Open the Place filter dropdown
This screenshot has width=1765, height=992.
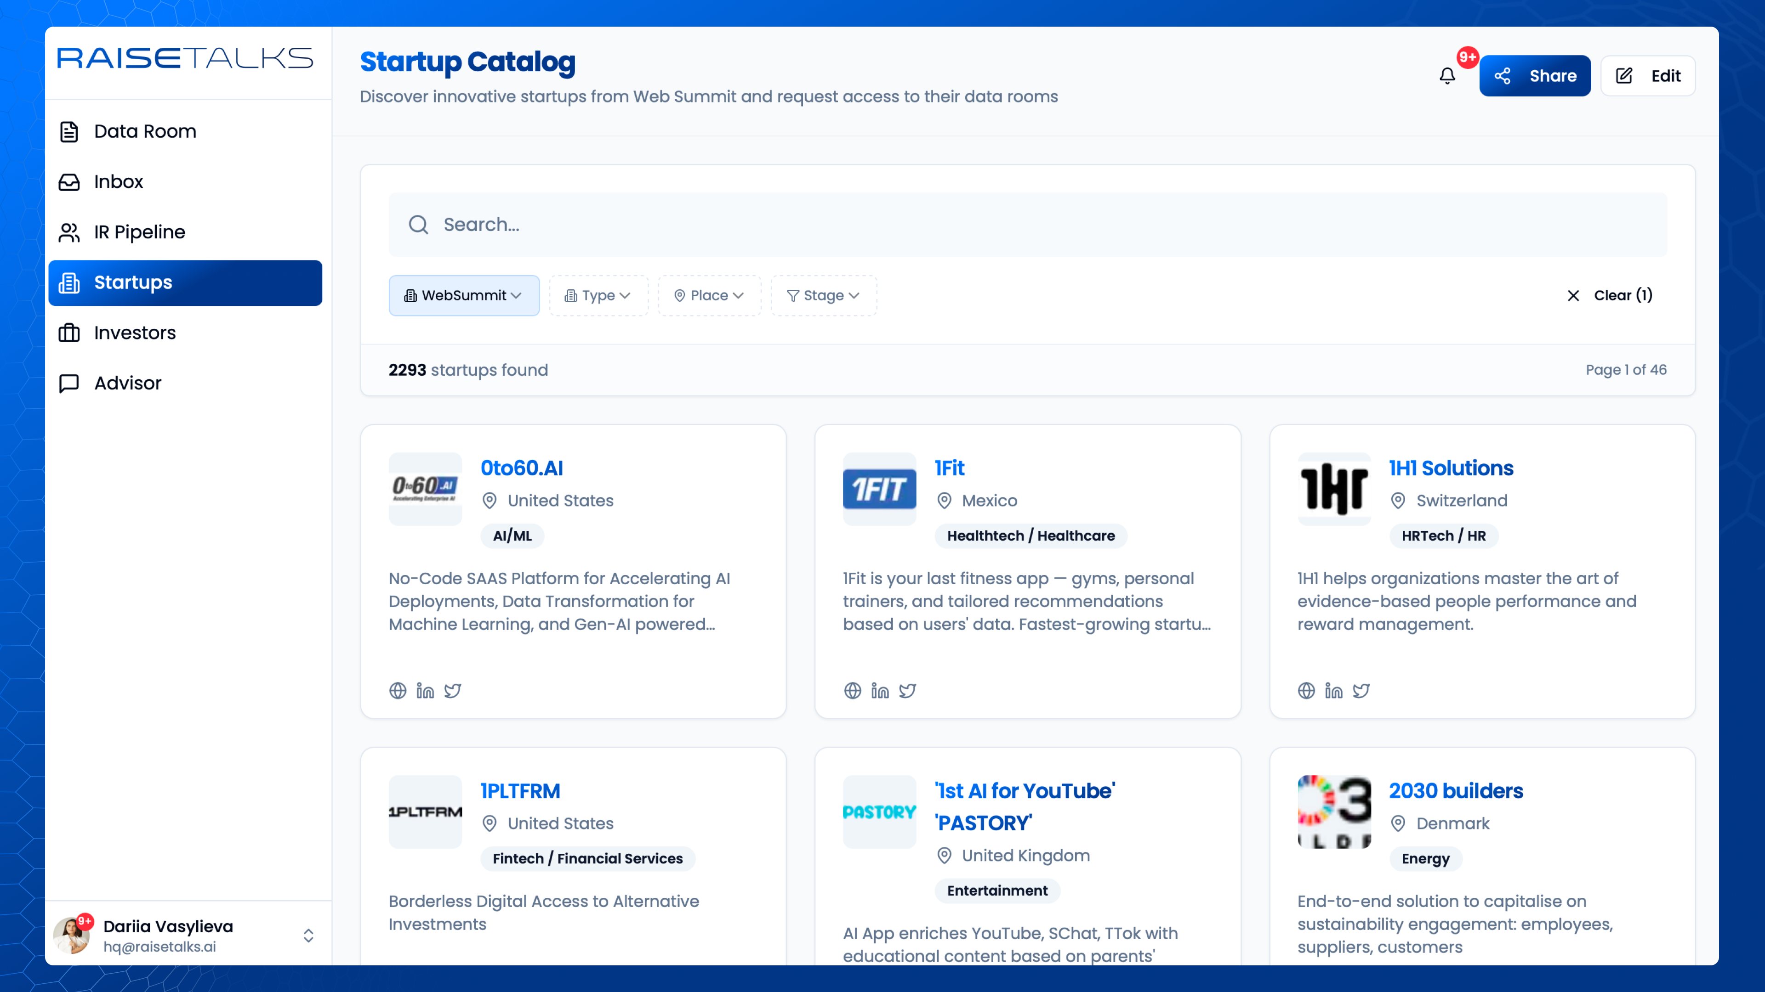[x=709, y=296]
